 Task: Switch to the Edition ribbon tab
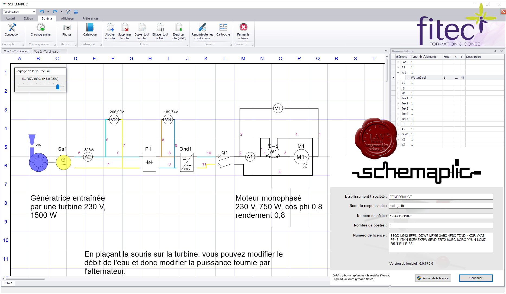tap(28, 18)
